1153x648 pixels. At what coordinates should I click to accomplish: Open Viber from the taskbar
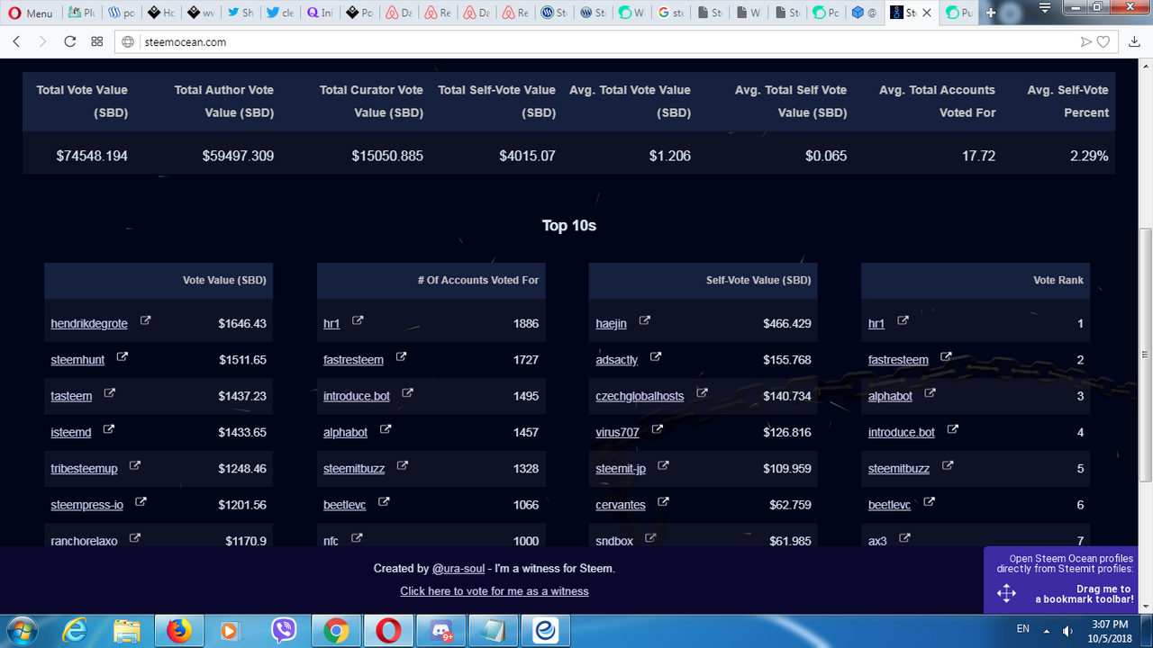284,630
